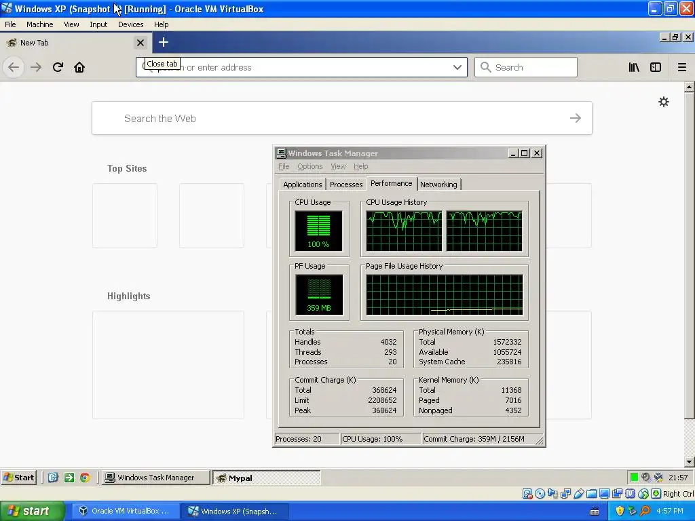Click host tray orange magnifier icon
Image resolution: width=695 pixels, height=521 pixels.
[645, 511]
